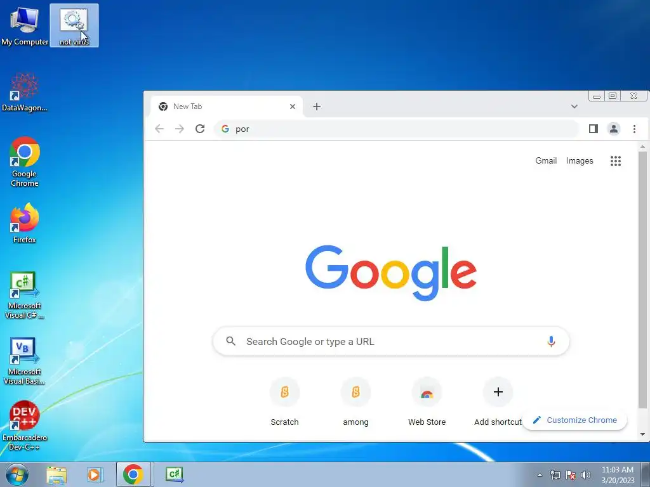The image size is (650, 487).
Task: Click the Google search box
Action: pyautogui.click(x=391, y=341)
